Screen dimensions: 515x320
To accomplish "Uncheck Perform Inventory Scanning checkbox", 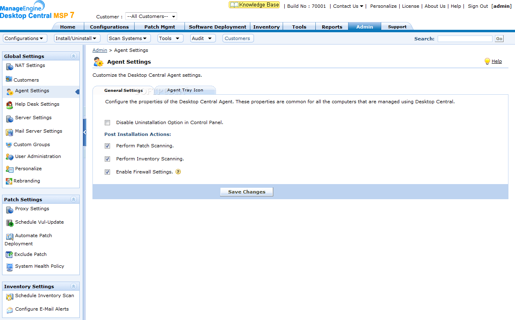I will [108, 159].
